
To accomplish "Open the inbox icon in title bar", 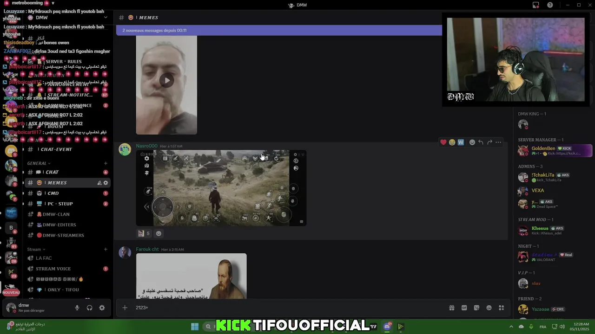I will pos(536,5).
